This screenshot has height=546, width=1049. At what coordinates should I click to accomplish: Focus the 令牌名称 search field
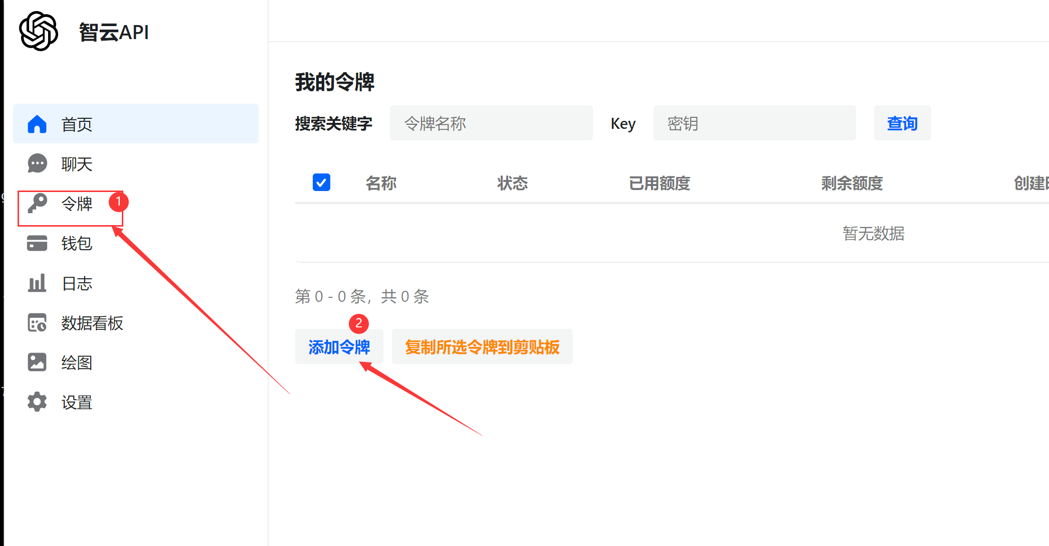click(491, 123)
